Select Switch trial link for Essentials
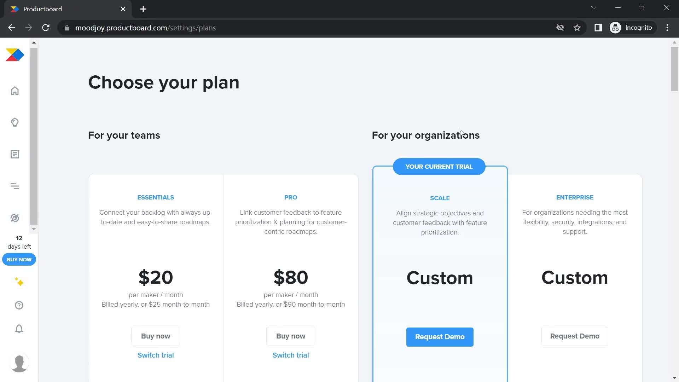This screenshot has height=382, width=679. 155,355
